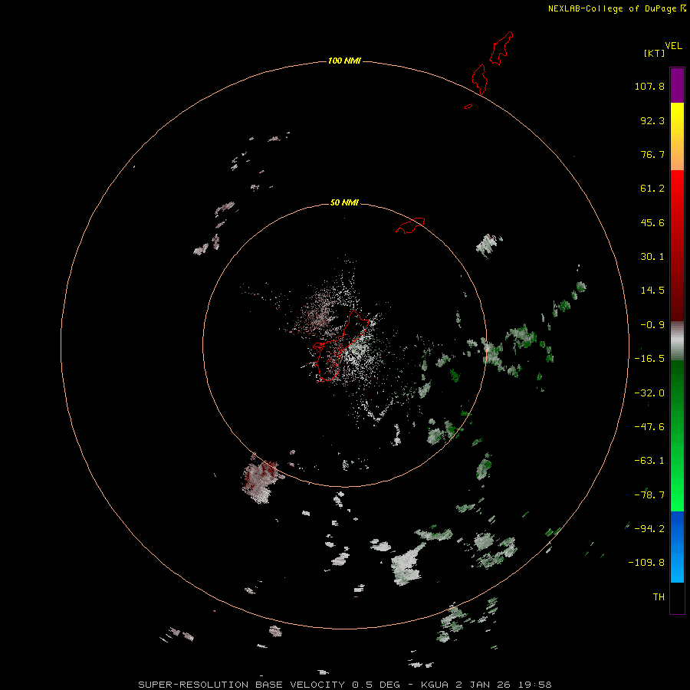Image resolution: width=690 pixels, height=690 pixels.
Task: Click the Tinian island outline near 100 NMI ring
Action: (479, 80)
